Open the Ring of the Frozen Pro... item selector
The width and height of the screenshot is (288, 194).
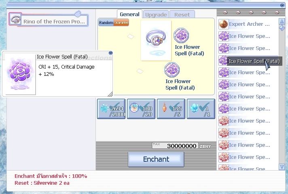coord(54,21)
